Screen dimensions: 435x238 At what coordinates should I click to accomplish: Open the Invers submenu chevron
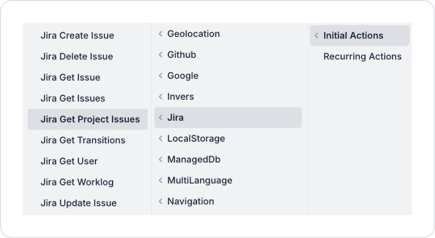tap(161, 97)
